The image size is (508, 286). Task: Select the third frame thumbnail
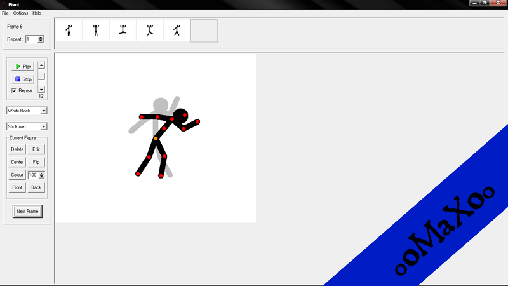click(x=123, y=31)
